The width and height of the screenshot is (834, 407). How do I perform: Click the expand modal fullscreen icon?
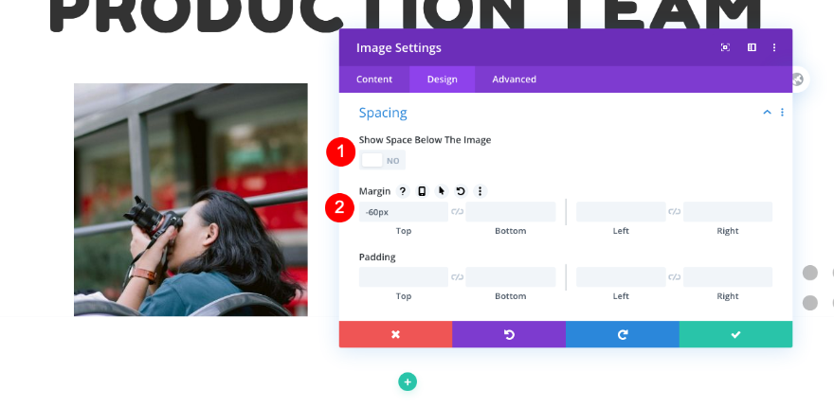[x=725, y=48]
